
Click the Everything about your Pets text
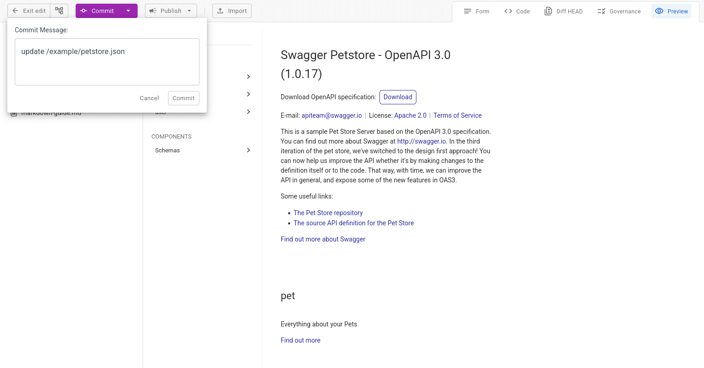pyautogui.click(x=319, y=324)
